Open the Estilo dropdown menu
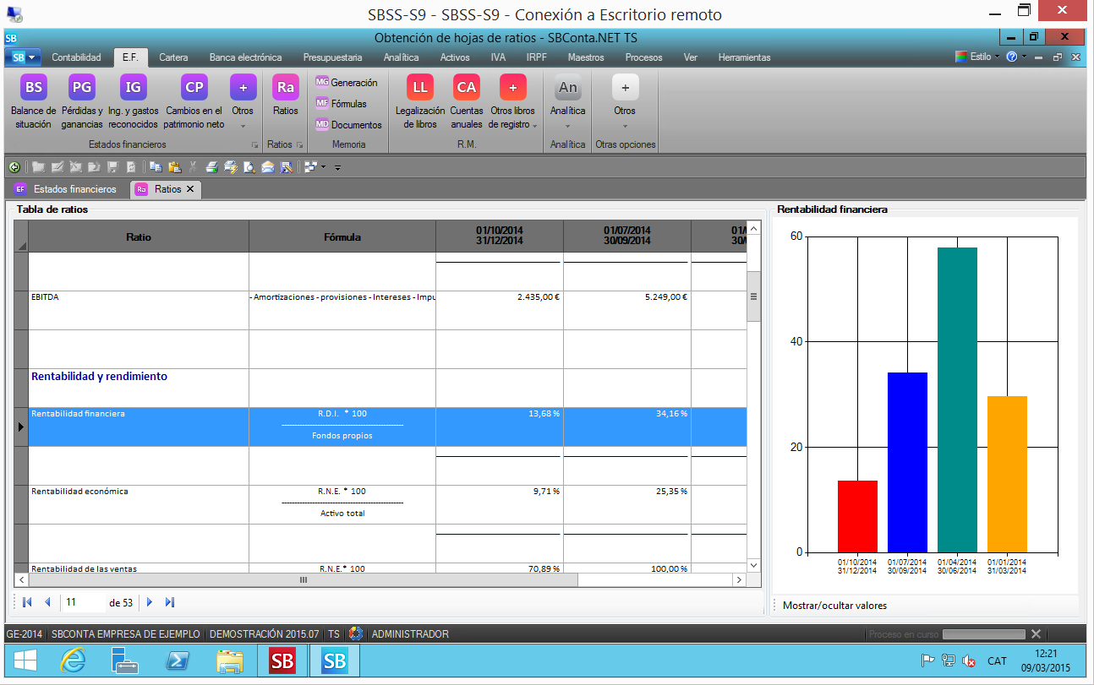1094x685 pixels. 980,57
